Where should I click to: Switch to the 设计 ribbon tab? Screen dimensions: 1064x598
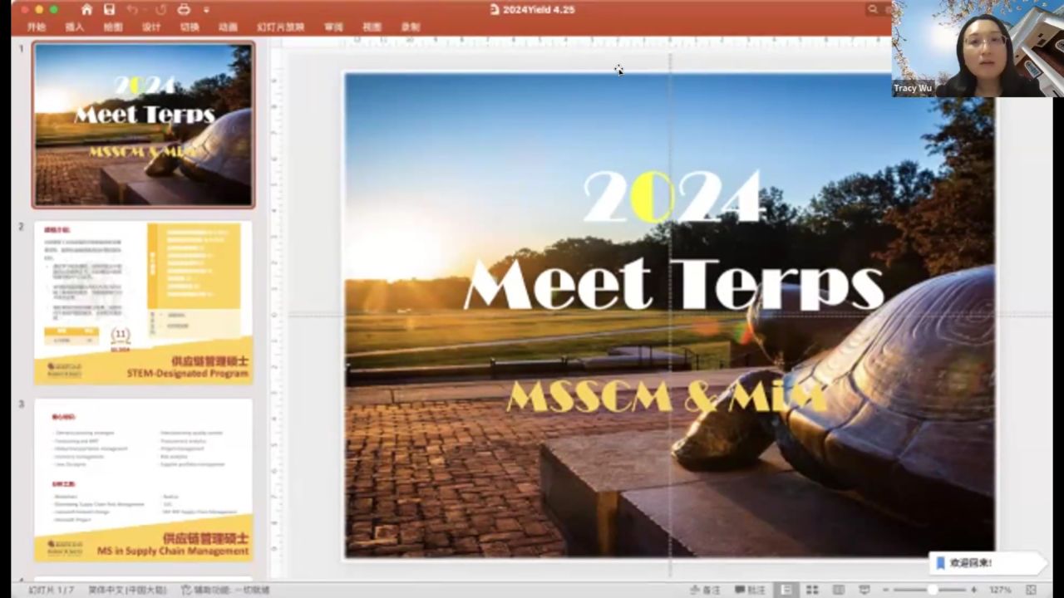[151, 27]
